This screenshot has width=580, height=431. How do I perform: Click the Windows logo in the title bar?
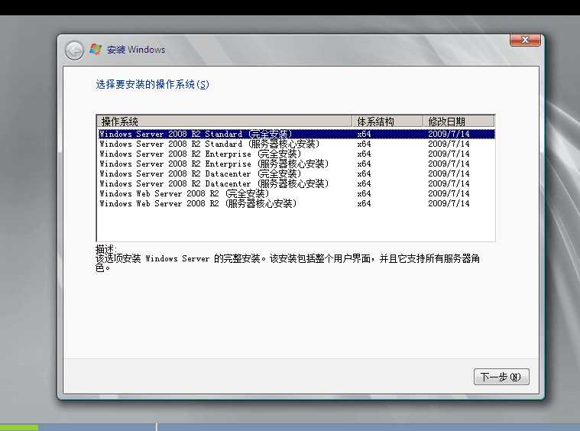pos(96,49)
